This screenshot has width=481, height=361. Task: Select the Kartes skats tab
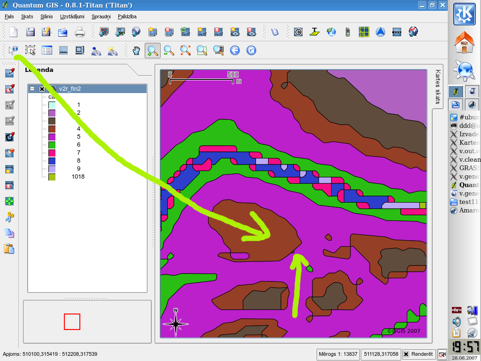click(x=438, y=87)
